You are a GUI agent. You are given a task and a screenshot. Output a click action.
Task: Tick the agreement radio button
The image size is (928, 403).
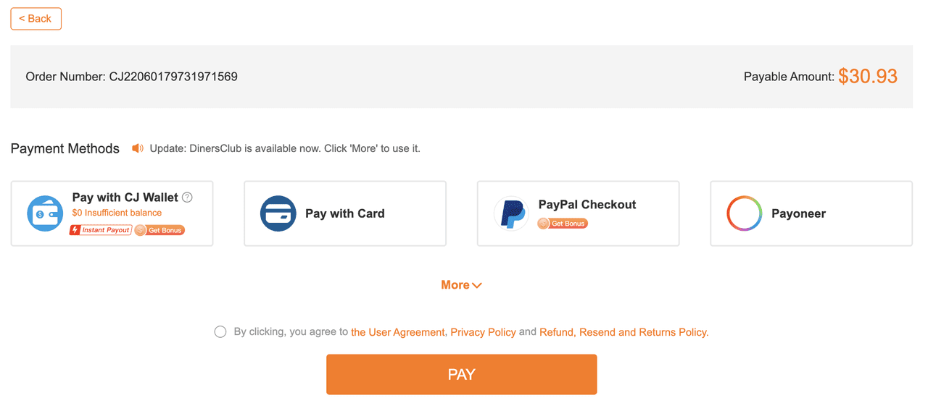point(220,332)
